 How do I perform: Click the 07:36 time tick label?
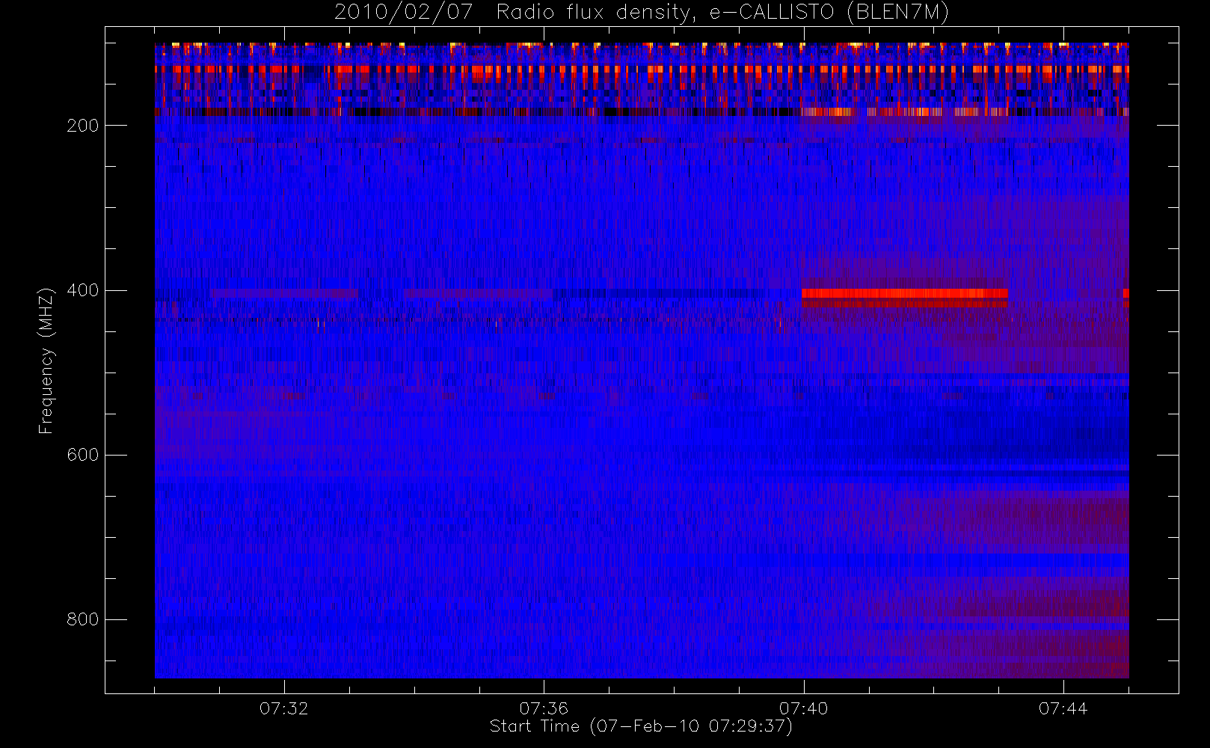(544, 708)
